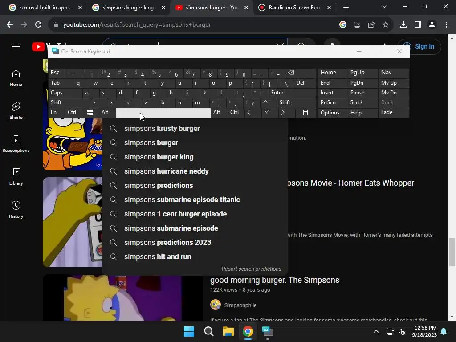This screenshot has height=342, width=456.
Task: Click Report search predictions link
Action: (251, 269)
